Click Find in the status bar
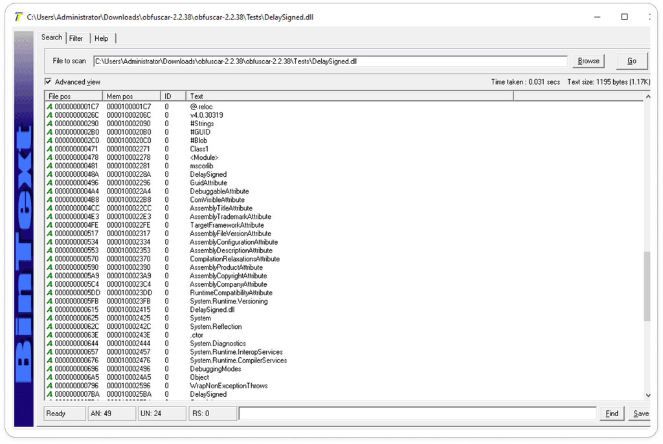This screenshot has width=663, height=444. 611,413
